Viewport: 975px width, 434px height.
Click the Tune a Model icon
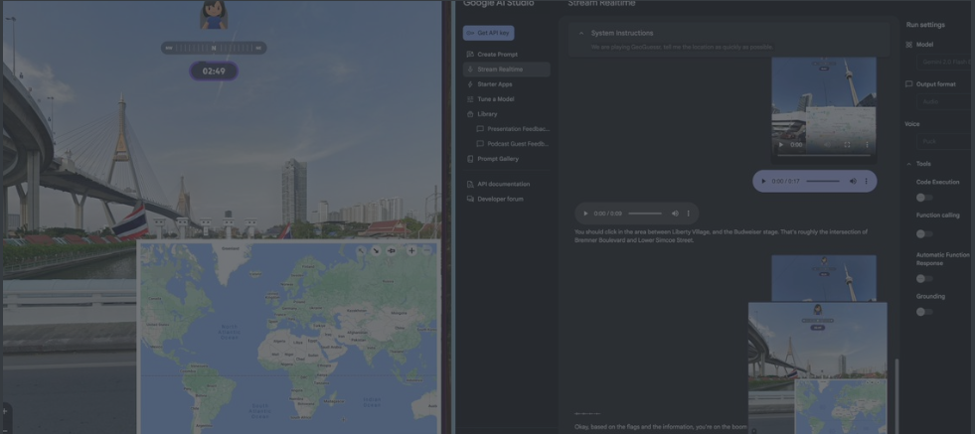click(470, 99)
